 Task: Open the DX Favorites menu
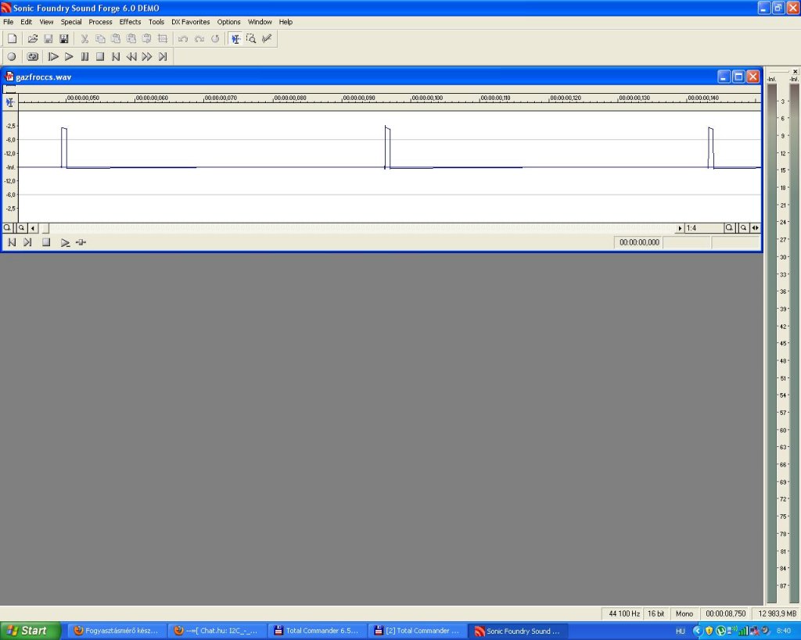click(x=191, y=22)
